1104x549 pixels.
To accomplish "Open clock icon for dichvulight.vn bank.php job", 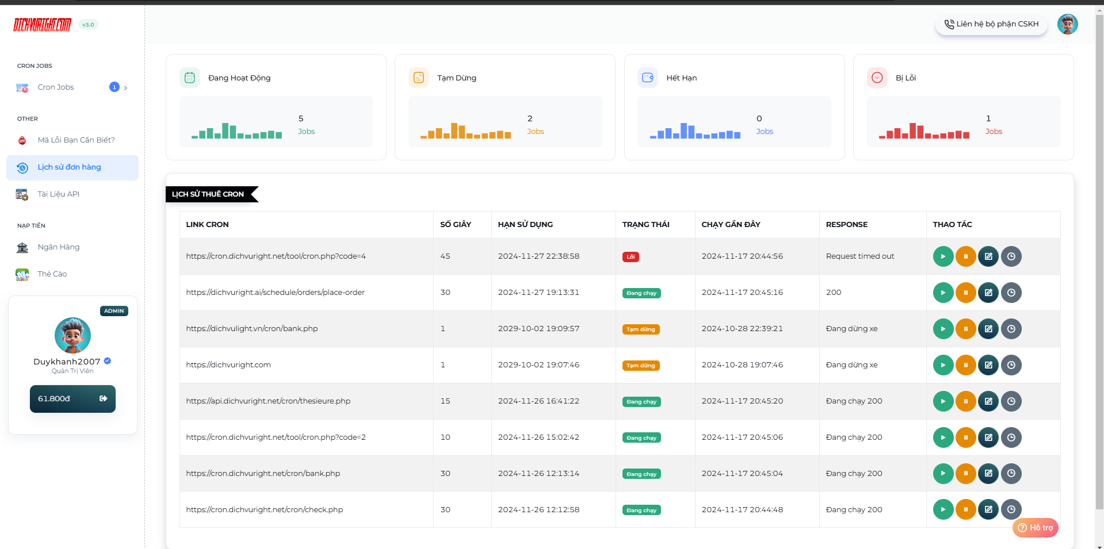I will tap(1011, 329).
